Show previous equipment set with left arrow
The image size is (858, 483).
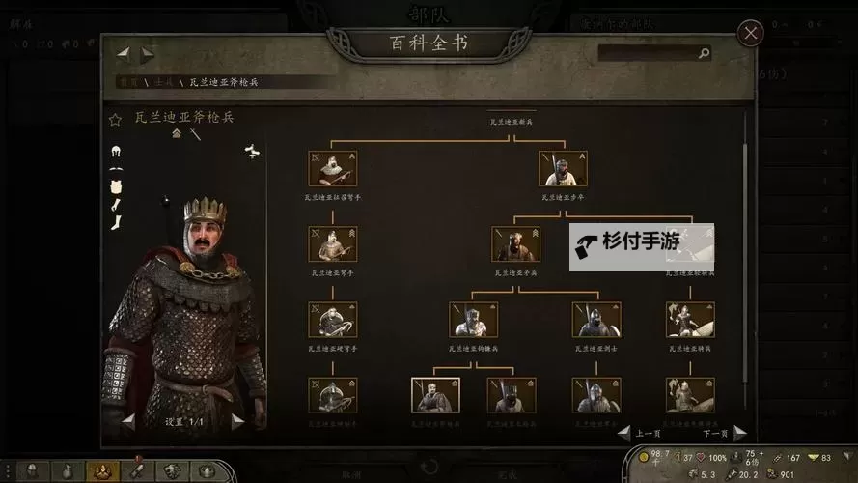(x=128, y=420)
